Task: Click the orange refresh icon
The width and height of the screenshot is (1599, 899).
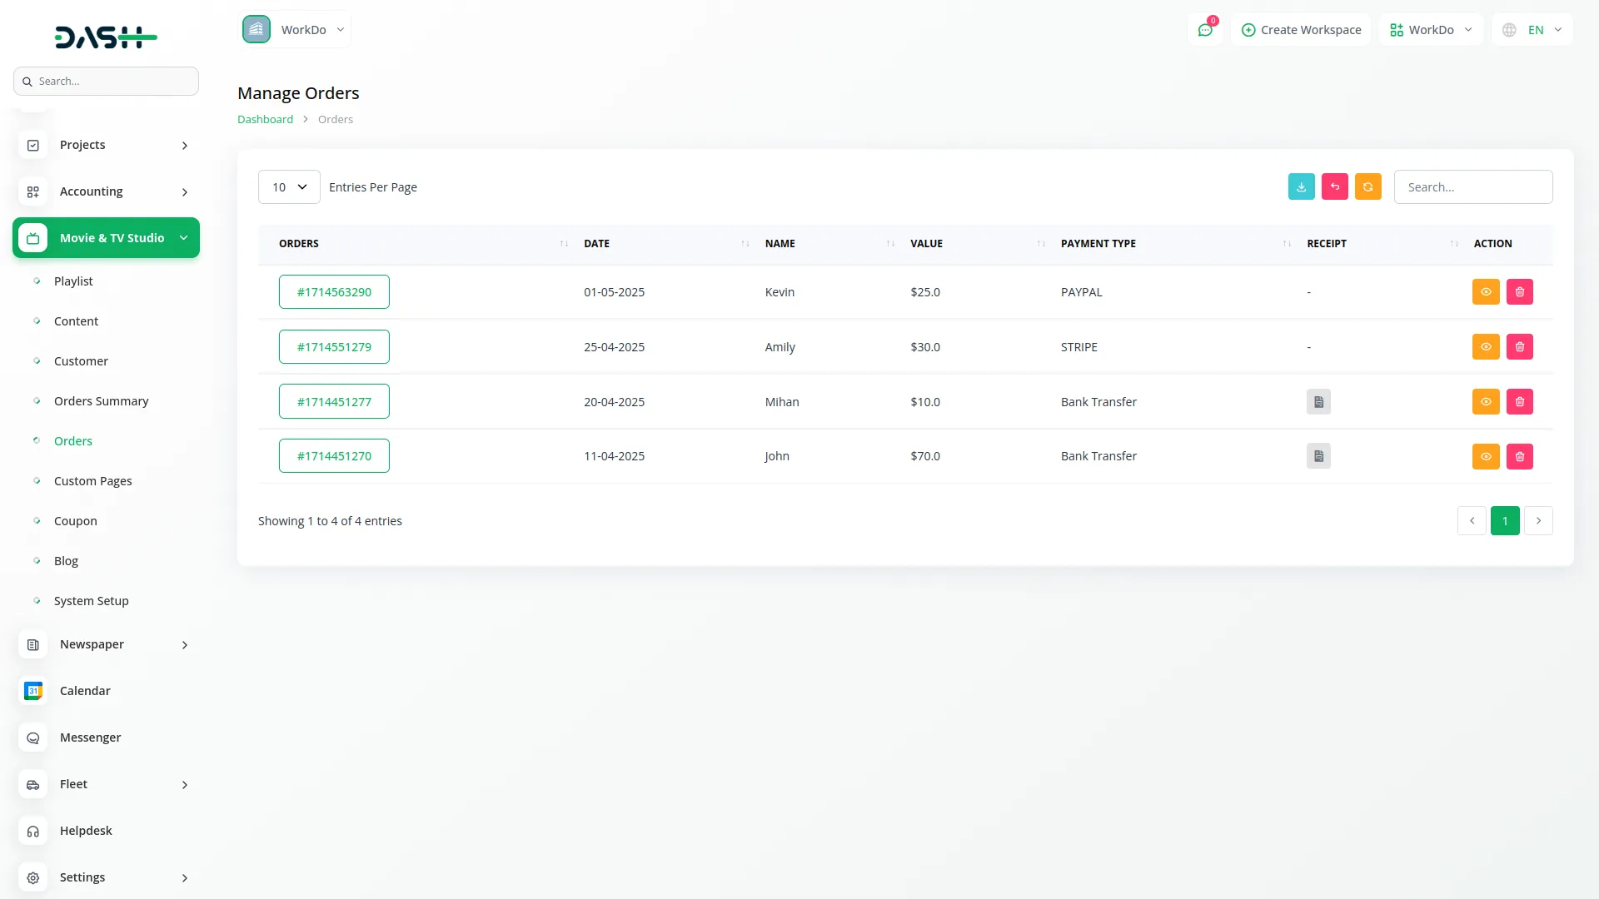Action: 1367,186
